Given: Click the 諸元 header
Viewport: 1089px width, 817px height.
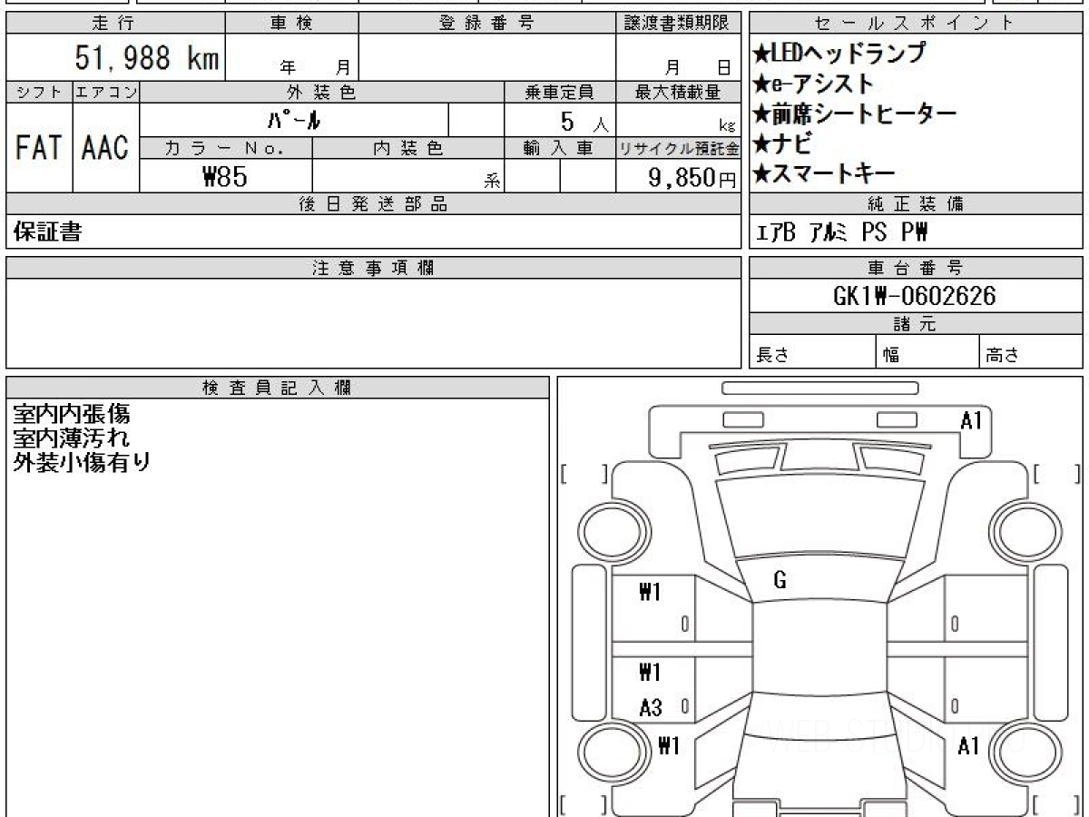Looking at the screenshot, I should (916, 324).
